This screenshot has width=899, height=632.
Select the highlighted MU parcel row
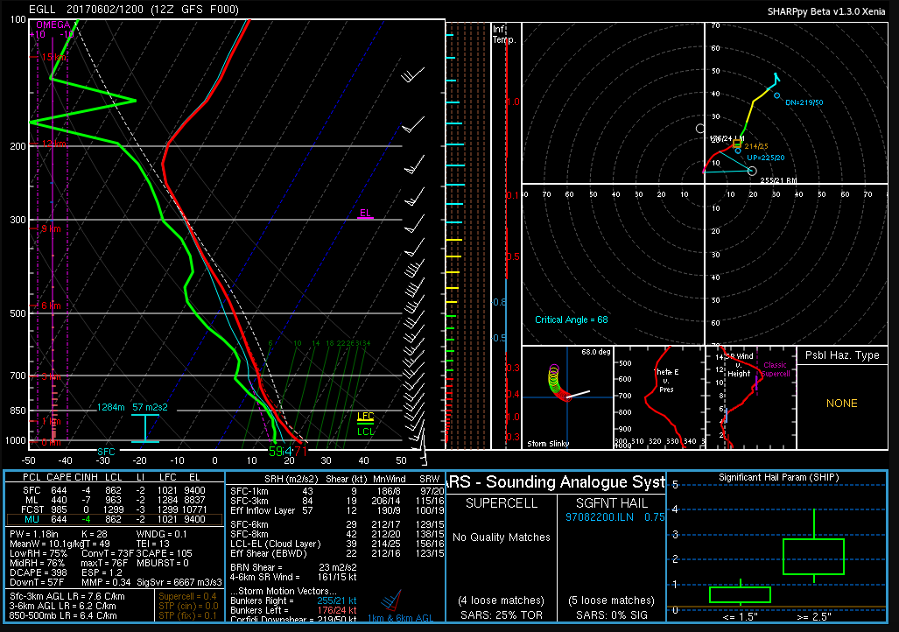(113, 519)
